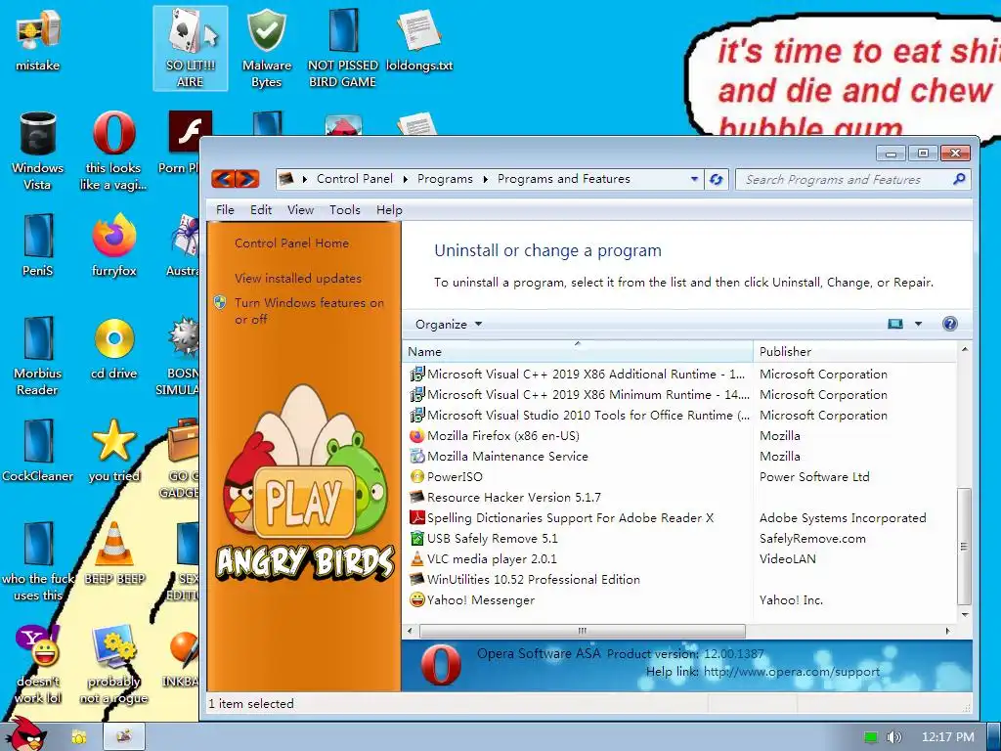Select the SO LIT!!! AIRE desktop icon

click(191, 49)
